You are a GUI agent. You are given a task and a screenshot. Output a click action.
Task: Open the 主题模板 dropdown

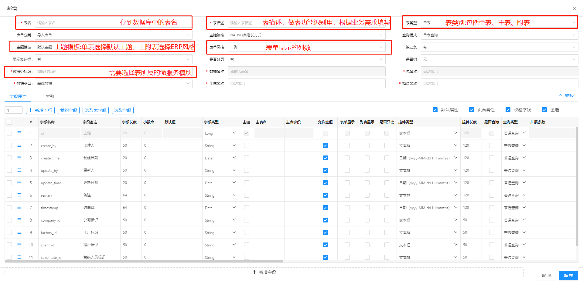click(x=114, y=47)
